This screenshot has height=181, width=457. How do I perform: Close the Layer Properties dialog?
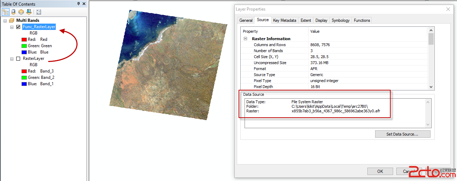click(x=448, y=9)
